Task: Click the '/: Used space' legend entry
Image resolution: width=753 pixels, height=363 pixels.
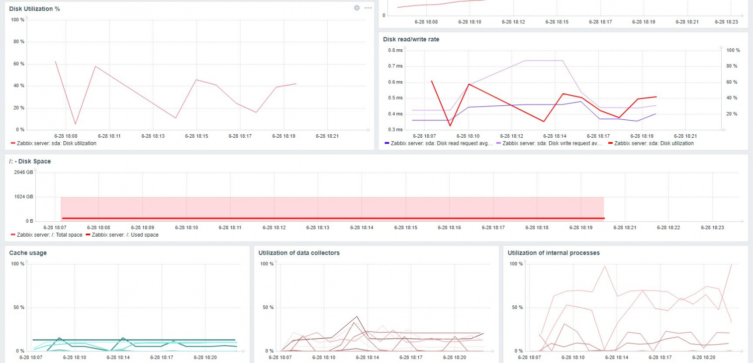Action: point(125,235)
